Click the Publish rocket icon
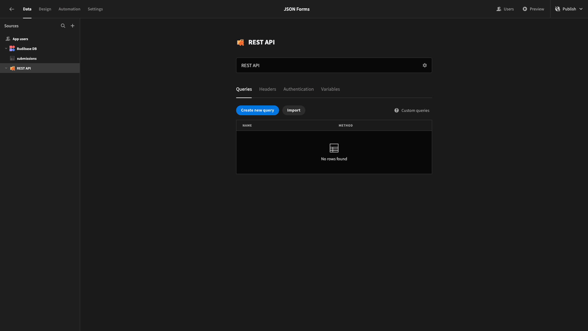 pyautogui.click(x=558, y=9)
